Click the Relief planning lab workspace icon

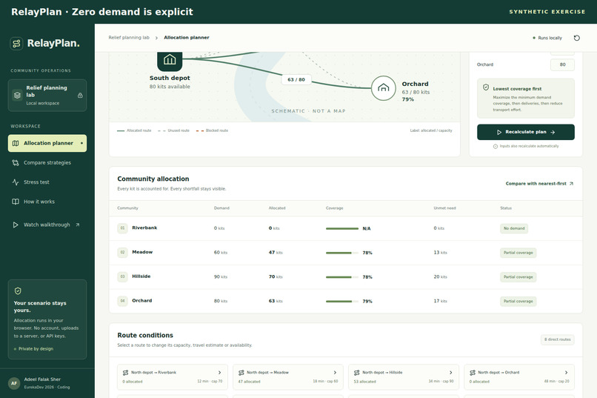coord(17,95)
